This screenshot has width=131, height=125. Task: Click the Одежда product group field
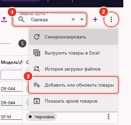pos(49,19)
